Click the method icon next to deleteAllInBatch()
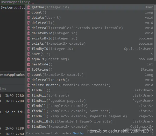Screen dimensions: 156x136 29,80
